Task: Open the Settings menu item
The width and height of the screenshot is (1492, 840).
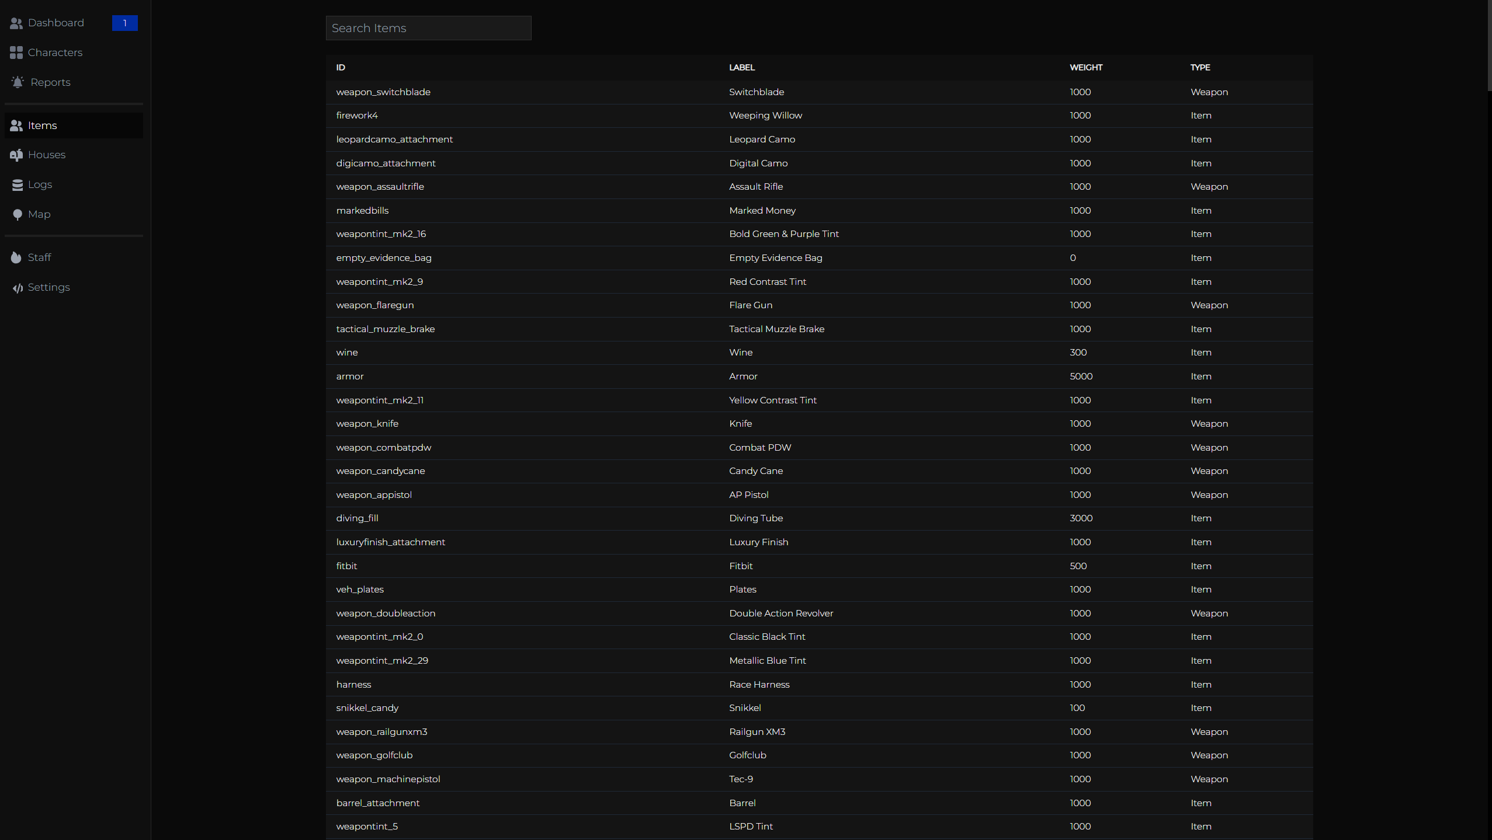Action: [x=49, y=287]
